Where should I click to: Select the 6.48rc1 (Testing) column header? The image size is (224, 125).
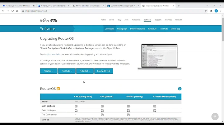click(134, 97)
